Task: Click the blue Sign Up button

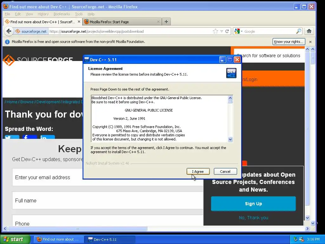Action: coord(253,204)
